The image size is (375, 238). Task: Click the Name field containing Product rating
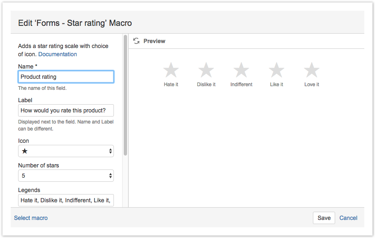[66, 77]
